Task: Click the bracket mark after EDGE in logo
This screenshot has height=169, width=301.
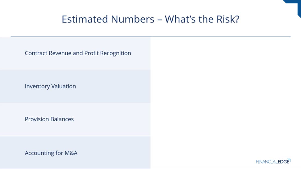Action: [x=289, y=160]
